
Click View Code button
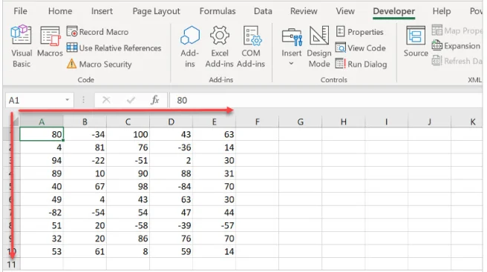361,47
